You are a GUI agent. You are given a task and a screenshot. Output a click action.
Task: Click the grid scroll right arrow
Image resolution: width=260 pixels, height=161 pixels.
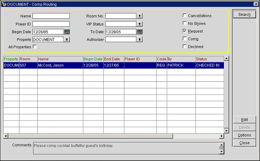coord(221,136)
